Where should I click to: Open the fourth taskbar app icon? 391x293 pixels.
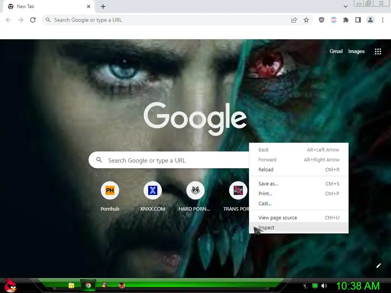pos(121,285)
